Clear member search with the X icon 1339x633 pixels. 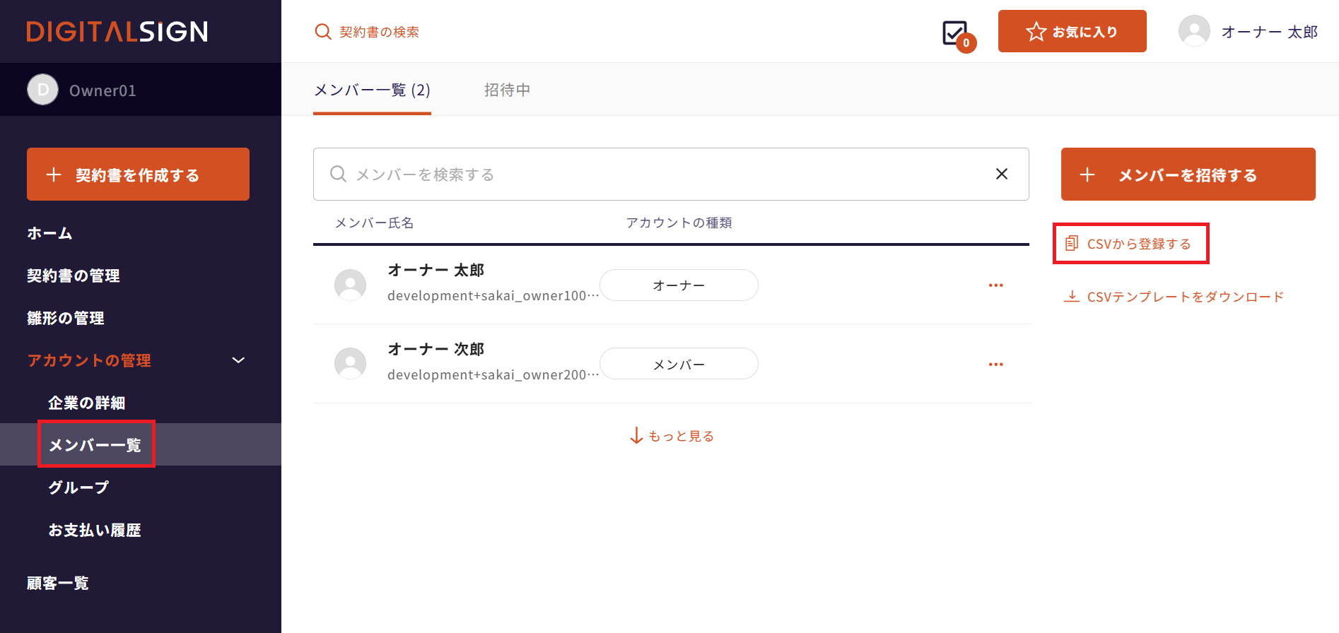tap(1001, 174)
